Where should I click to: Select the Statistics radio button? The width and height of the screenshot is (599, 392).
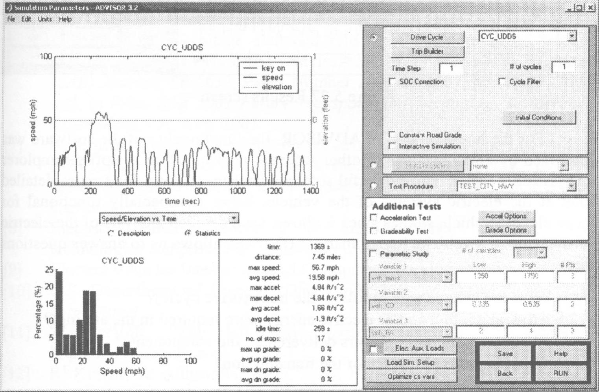click(188, 233)
